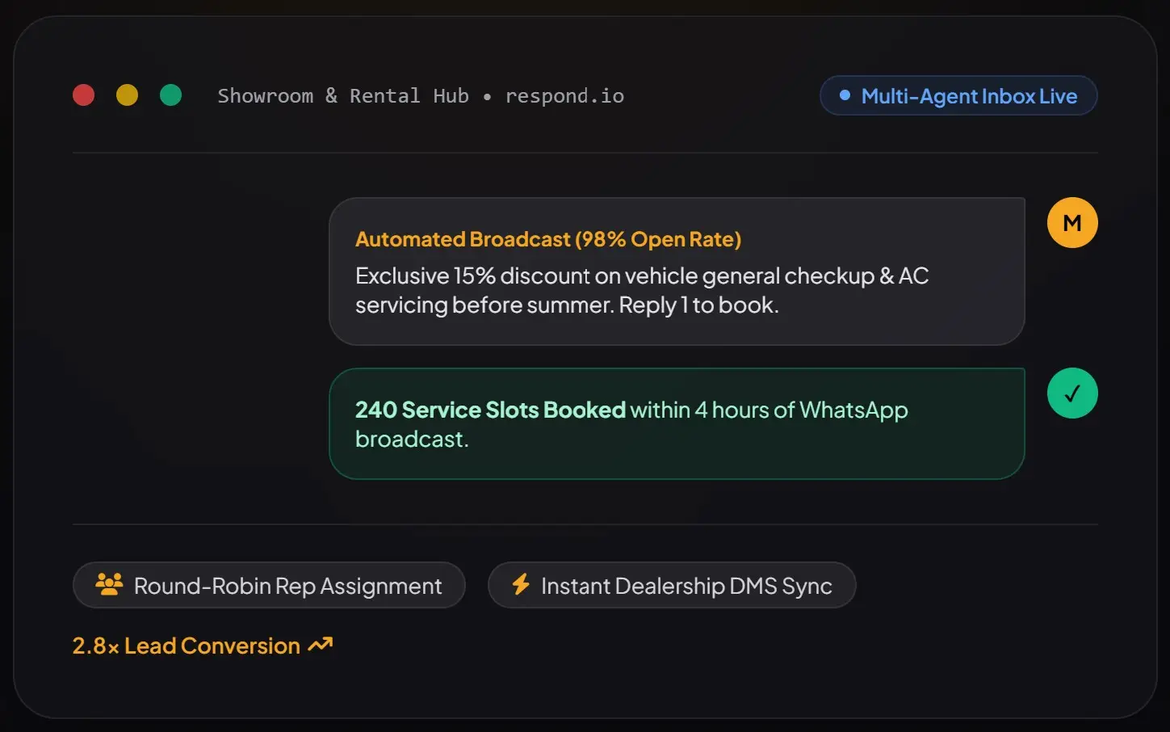The height and width of the screenshot is (732, 1170).
Task: Select the Round-Robin Rep Assignment chip
Action: pos(269,585)
